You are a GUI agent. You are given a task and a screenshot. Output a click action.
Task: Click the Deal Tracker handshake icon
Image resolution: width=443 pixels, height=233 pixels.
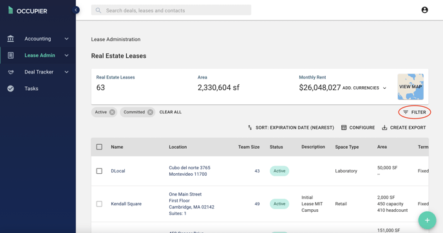coord(11,72)
